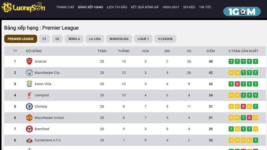Screen dimensions: 267x150
Task: Click the Chelsea club crest
Action: pyautogui.click(x=29, y=107)
